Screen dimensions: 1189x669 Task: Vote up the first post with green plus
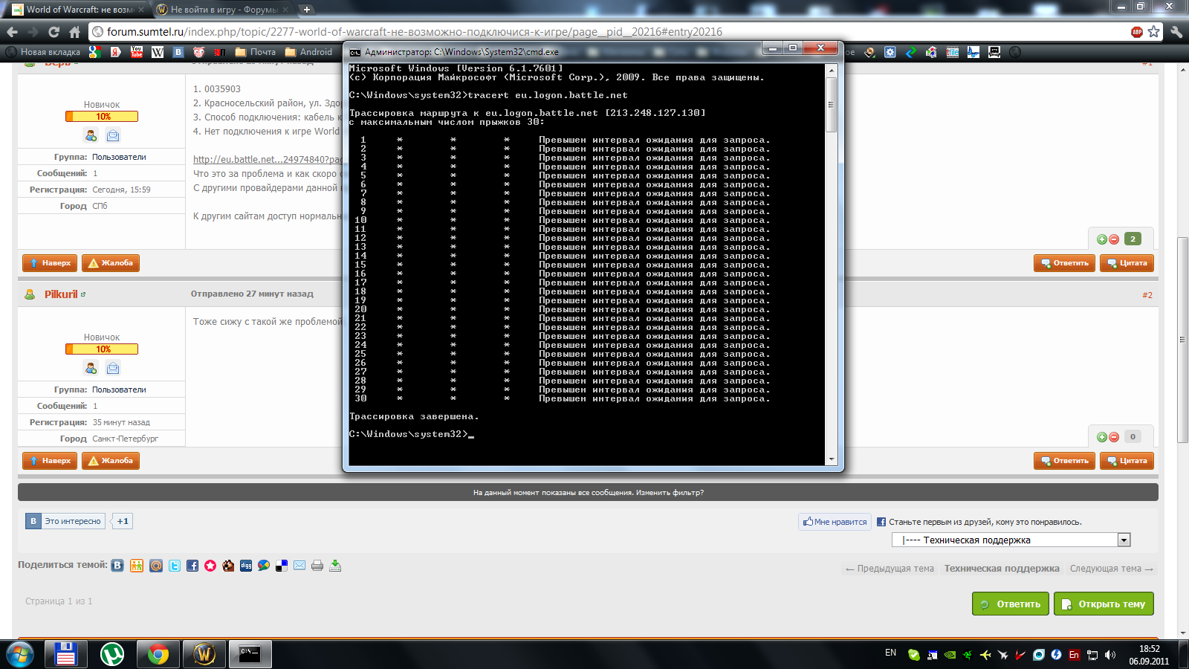(x=1102, y=239)
